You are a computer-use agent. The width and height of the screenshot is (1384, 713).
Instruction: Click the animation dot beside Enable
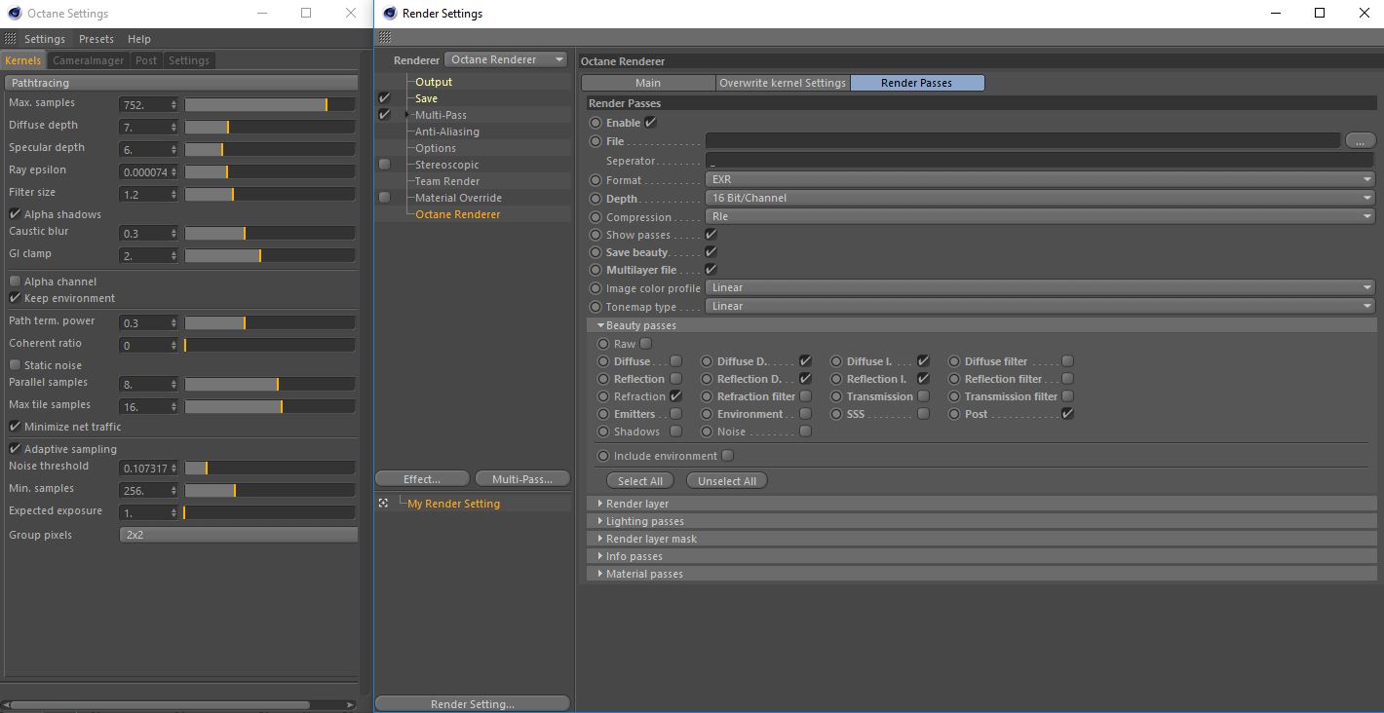click(x=596, y=123)
